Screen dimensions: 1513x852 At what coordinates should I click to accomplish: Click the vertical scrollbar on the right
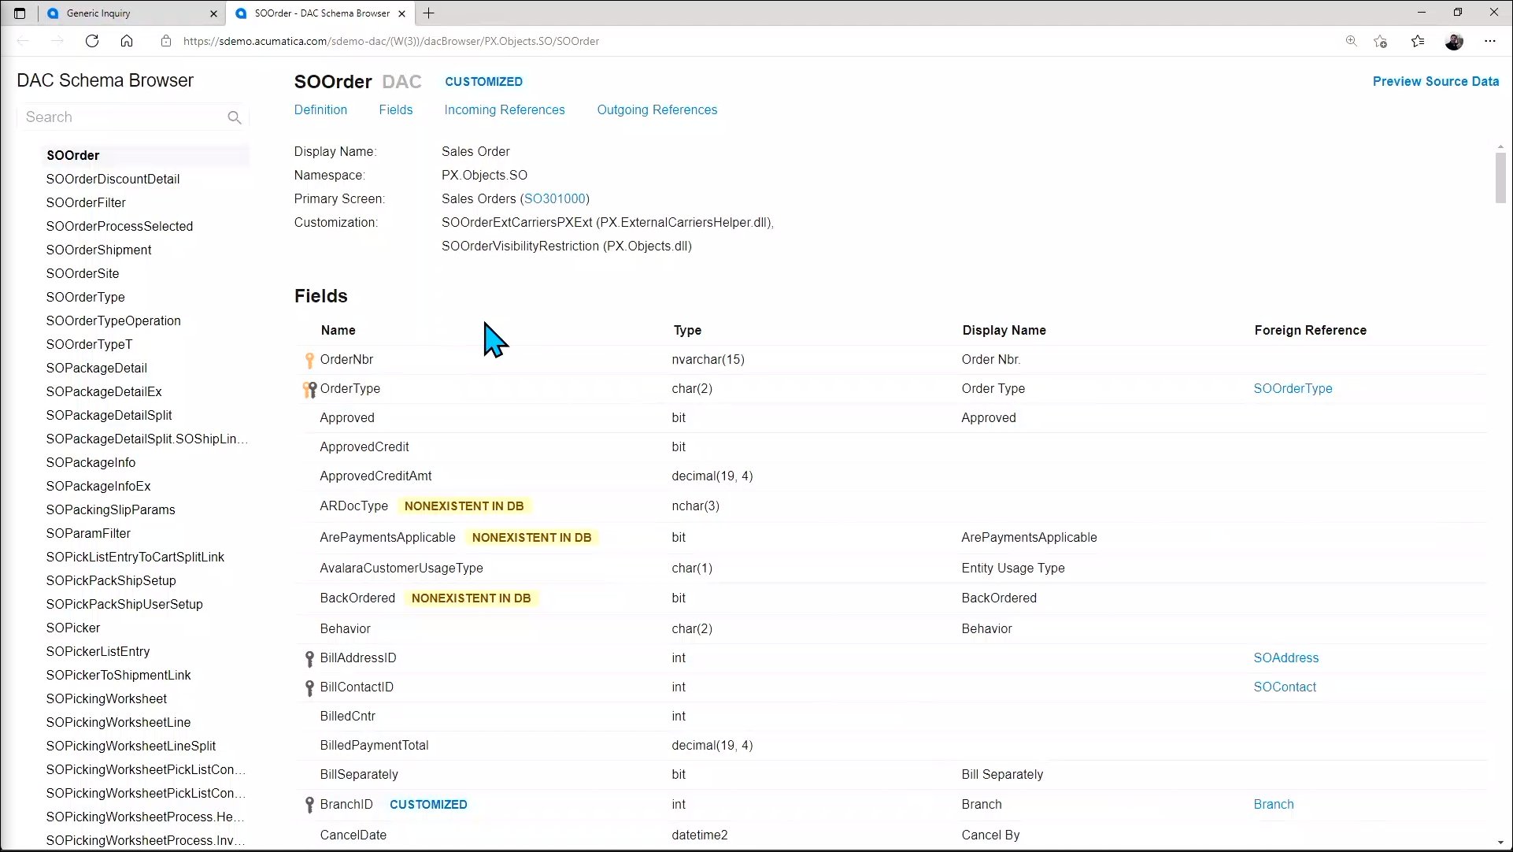coord(1500,178)
